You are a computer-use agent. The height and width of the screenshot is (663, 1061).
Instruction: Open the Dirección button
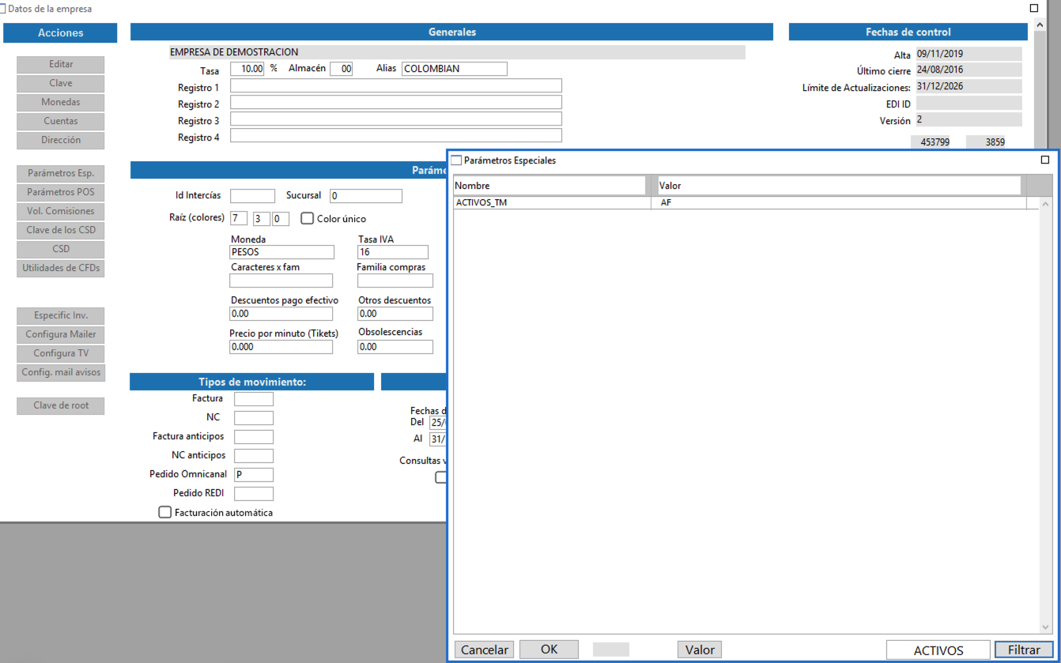[61, 140]
